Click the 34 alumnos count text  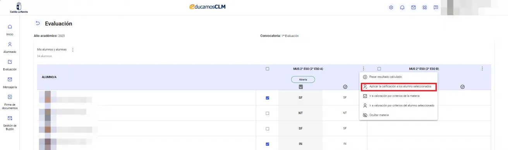point(44,56)
